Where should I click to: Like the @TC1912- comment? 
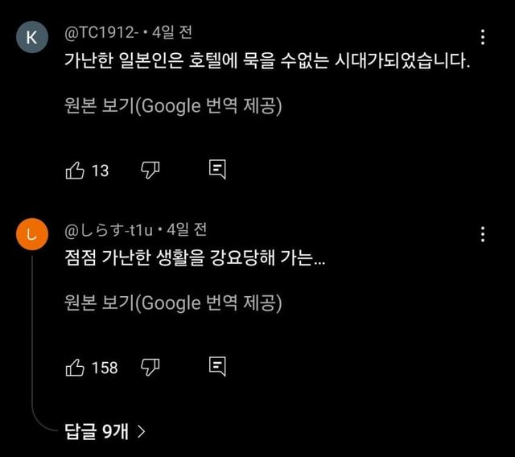point(75,170)
